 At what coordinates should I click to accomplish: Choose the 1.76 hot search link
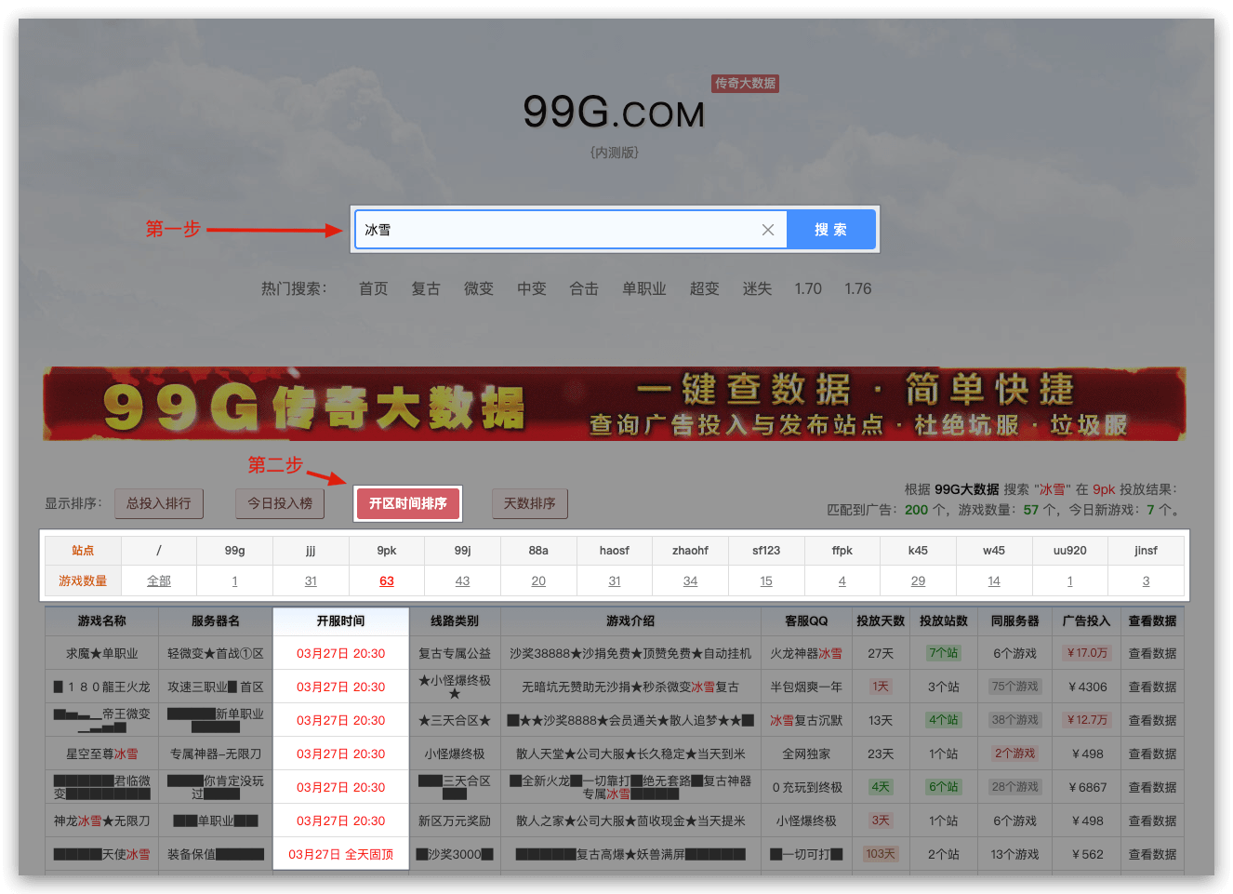pyautogui.click(x=857, y=288)
